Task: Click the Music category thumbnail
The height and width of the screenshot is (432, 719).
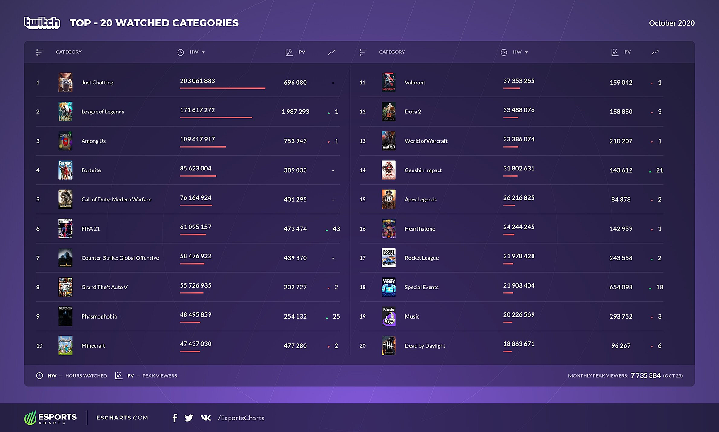Action: pos(389,316)
